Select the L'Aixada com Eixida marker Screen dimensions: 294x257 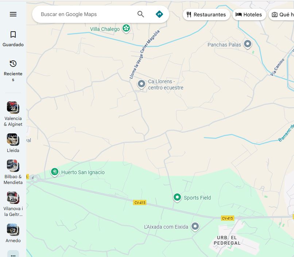tap(195, 226)
